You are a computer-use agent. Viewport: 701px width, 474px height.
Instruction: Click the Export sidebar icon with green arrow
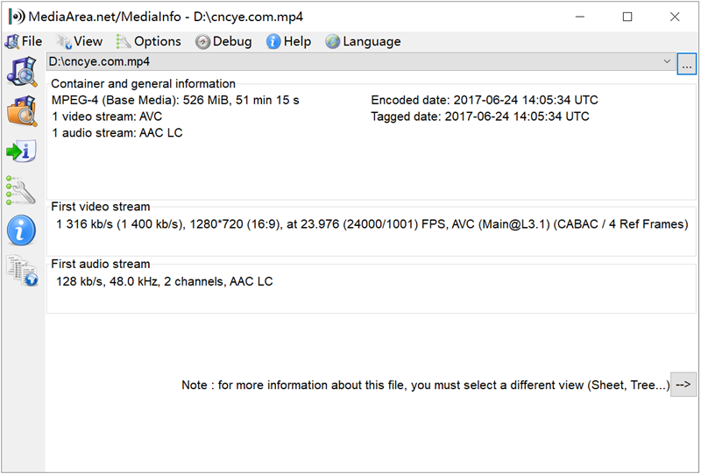[x=21, y=151]
